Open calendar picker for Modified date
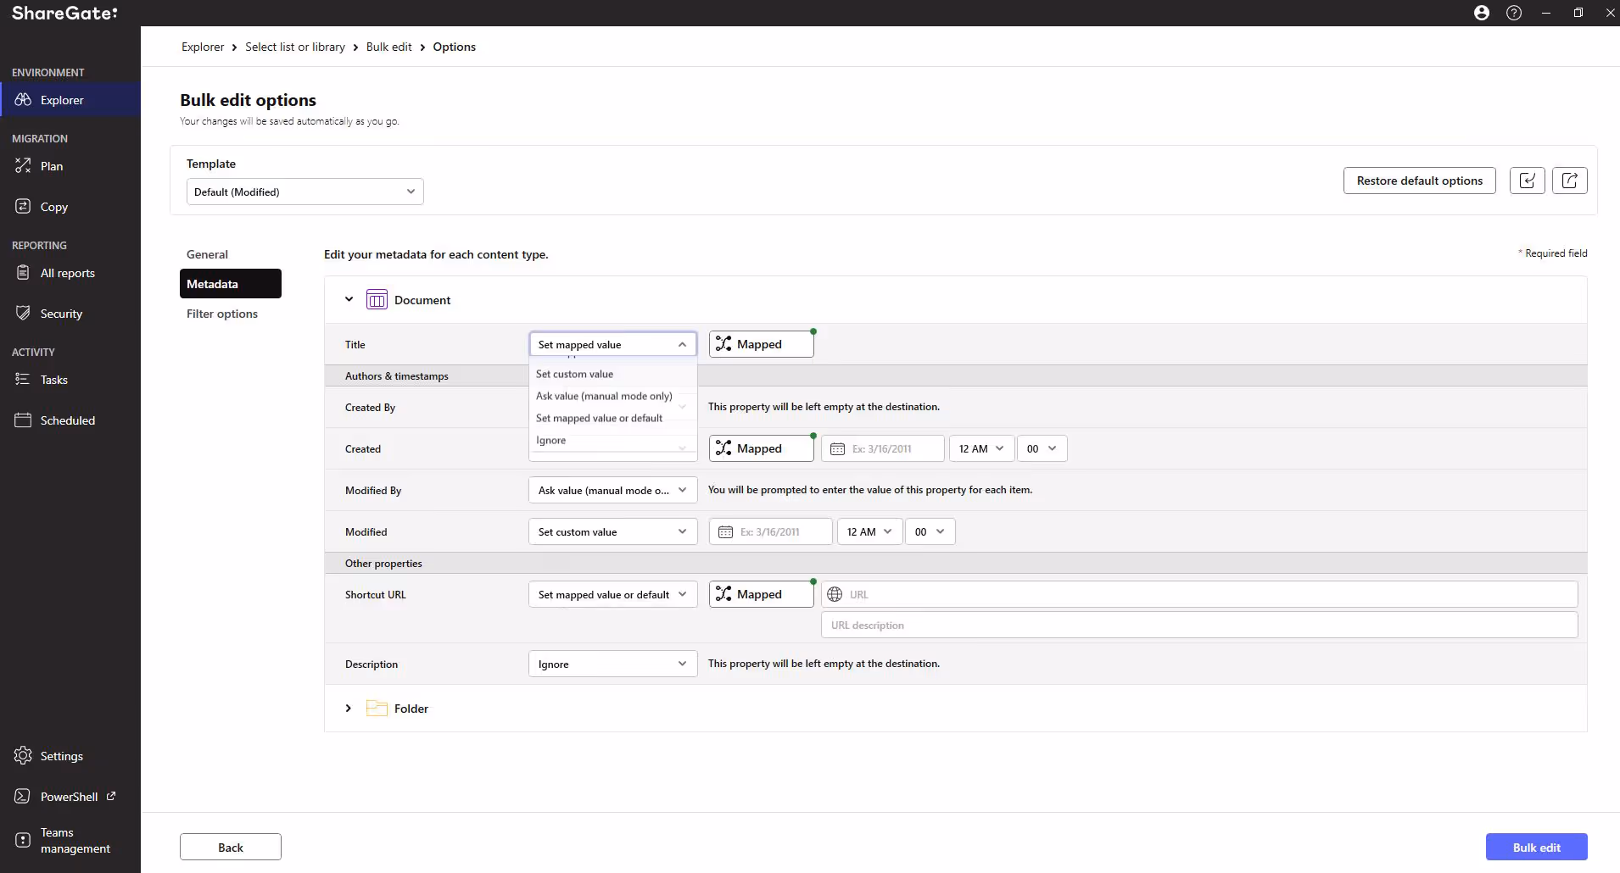 tap(725, 532)
